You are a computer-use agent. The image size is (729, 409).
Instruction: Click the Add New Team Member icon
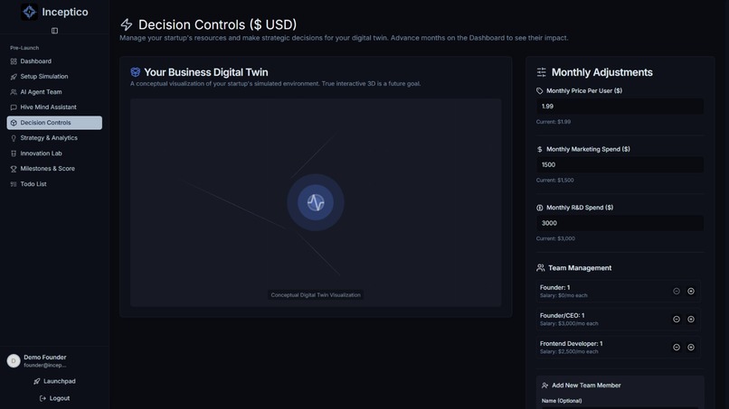544,386
